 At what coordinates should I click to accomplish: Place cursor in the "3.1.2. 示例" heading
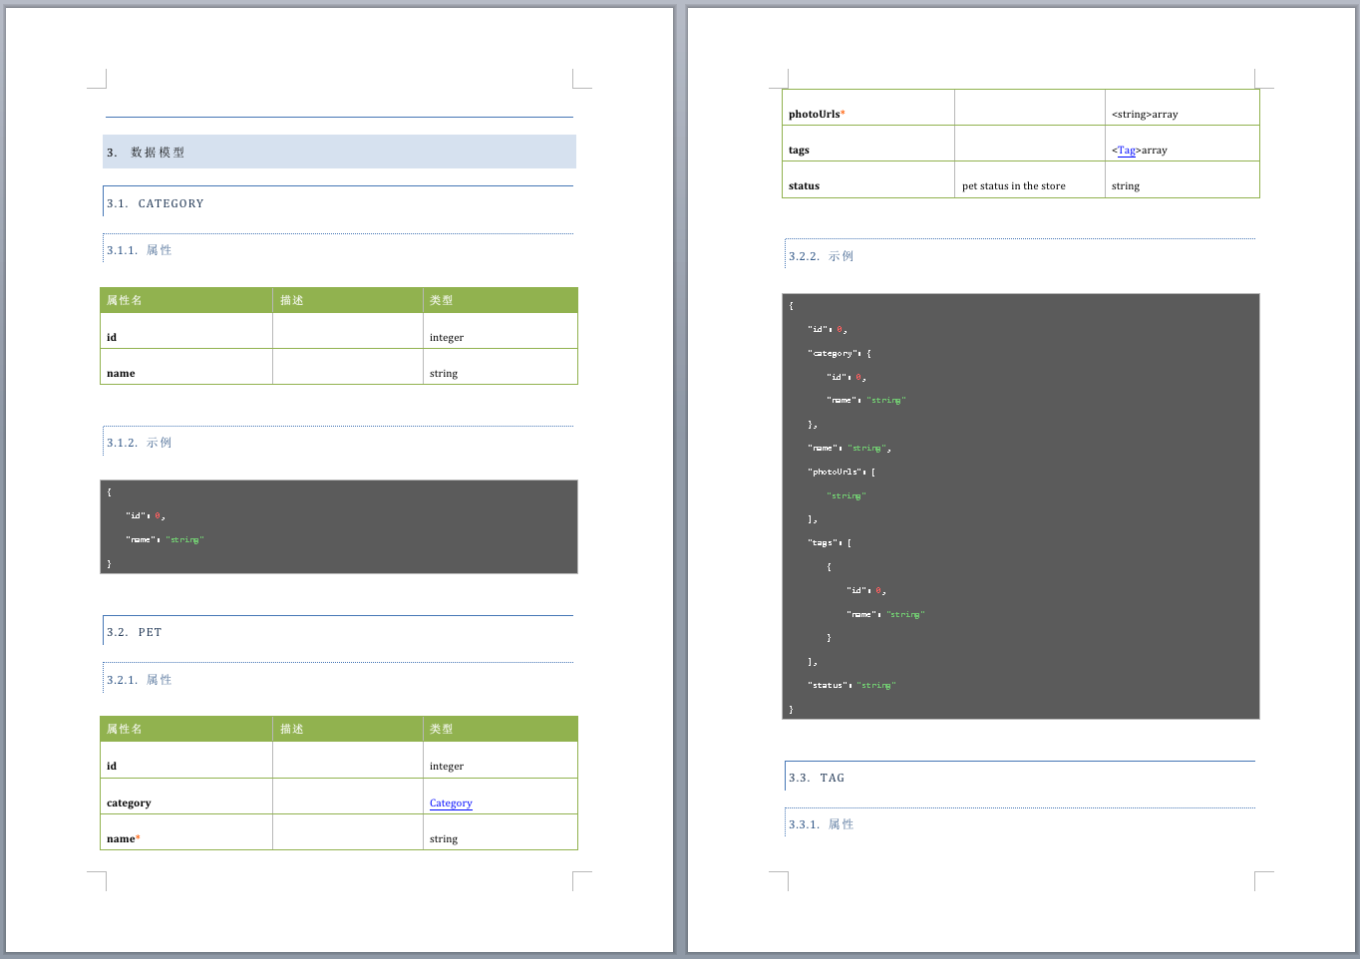click(x=140, y=443)
